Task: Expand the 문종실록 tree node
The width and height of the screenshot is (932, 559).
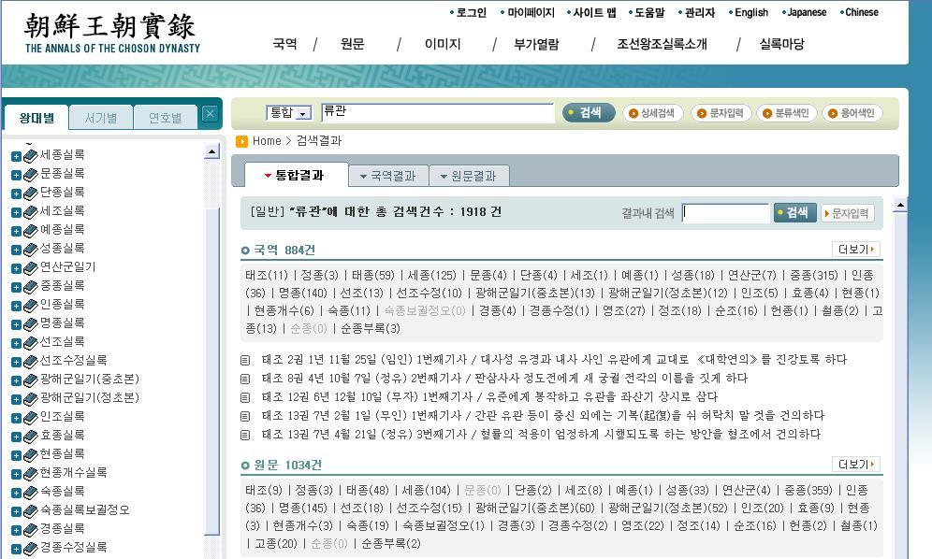Action: tap(16, 175)
